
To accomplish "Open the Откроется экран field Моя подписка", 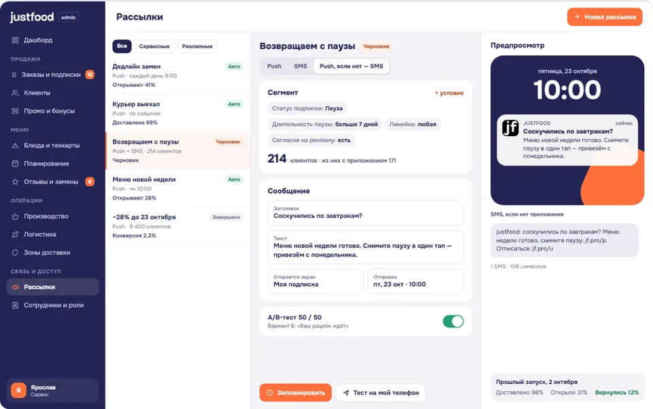I will point(316,282).
